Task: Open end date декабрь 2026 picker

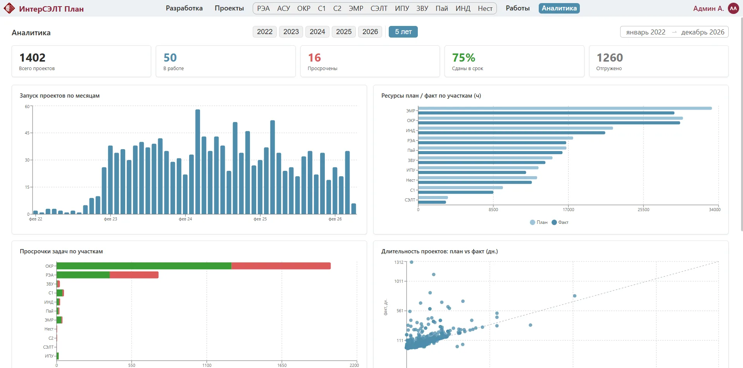Action: click(703, 32)
